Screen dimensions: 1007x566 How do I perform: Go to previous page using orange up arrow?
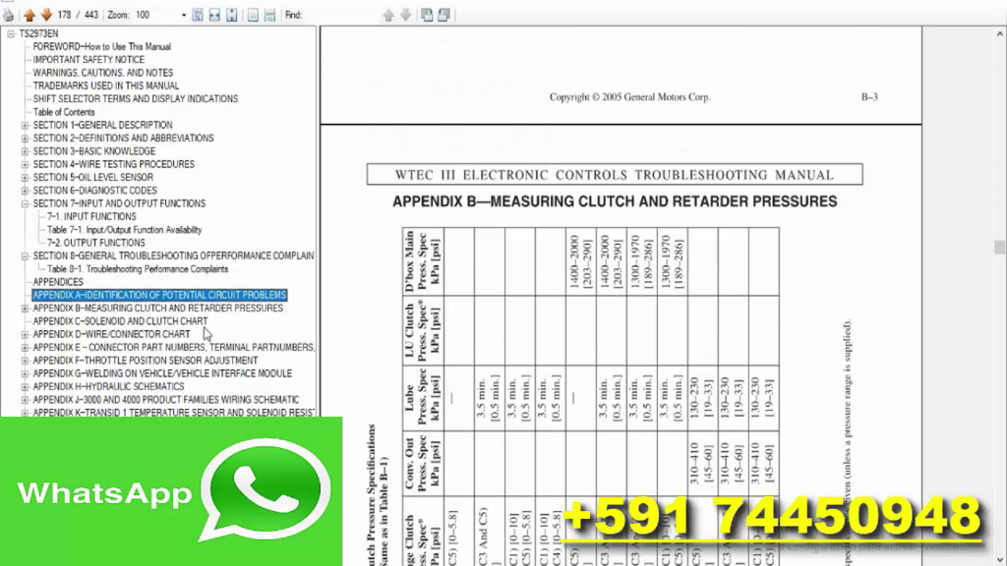pyautogui.click(x=30, y=14)
